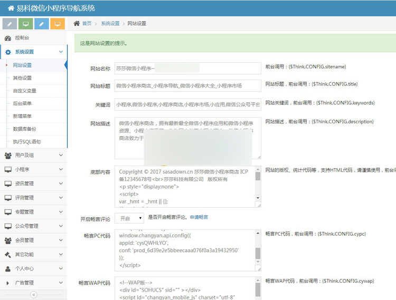Click the gear icon beside 系统设置
The image size is (396, 300).
(8, 52)
